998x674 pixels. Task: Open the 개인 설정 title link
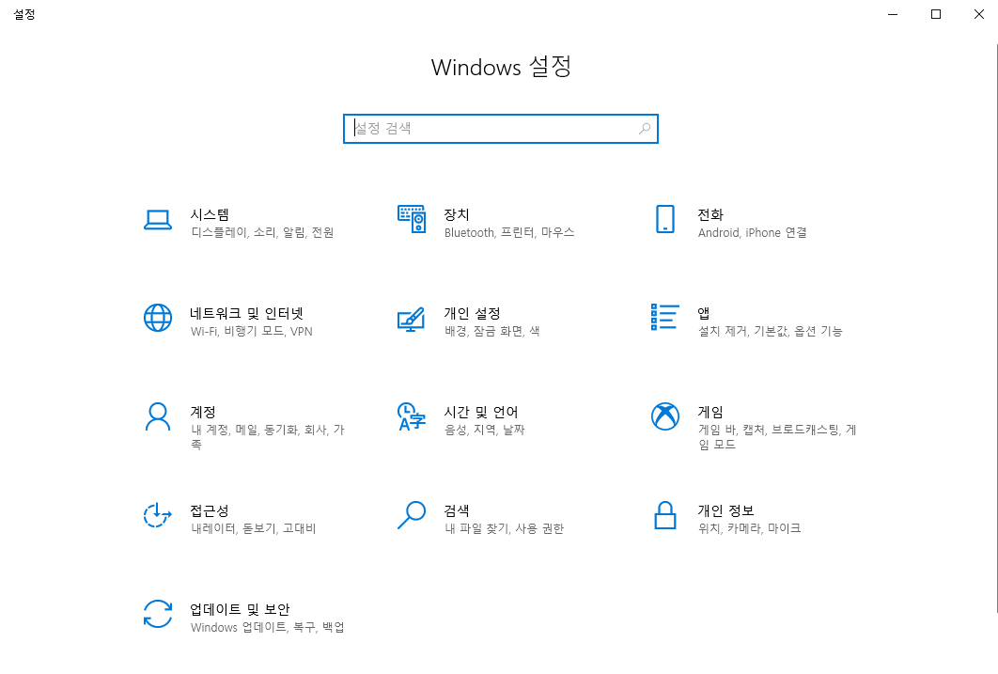[472, 313]
